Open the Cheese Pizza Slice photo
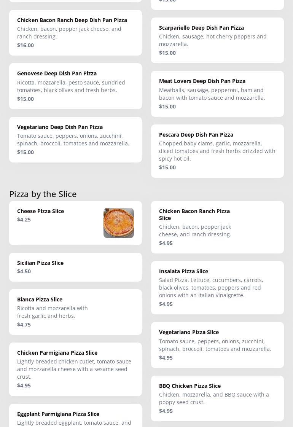The height and width of the screenshot is (427, 293). [118, 223]
